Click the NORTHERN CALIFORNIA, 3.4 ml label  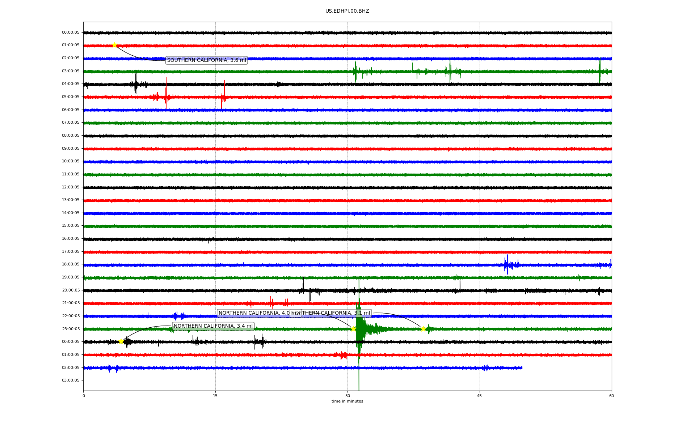point(213,326)
